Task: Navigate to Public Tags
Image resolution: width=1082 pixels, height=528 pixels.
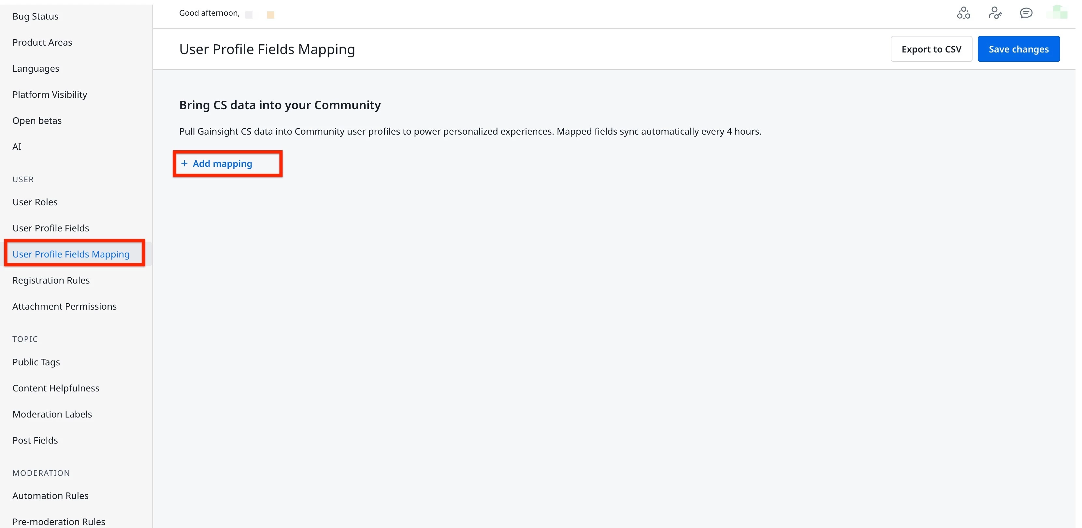Action: 36,362
